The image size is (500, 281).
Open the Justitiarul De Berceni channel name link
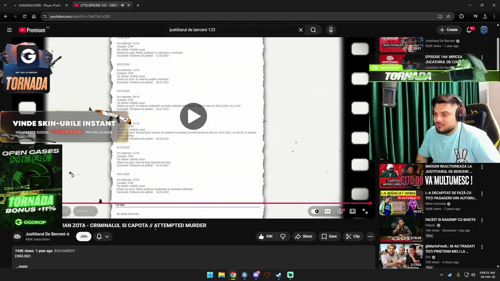45,234
